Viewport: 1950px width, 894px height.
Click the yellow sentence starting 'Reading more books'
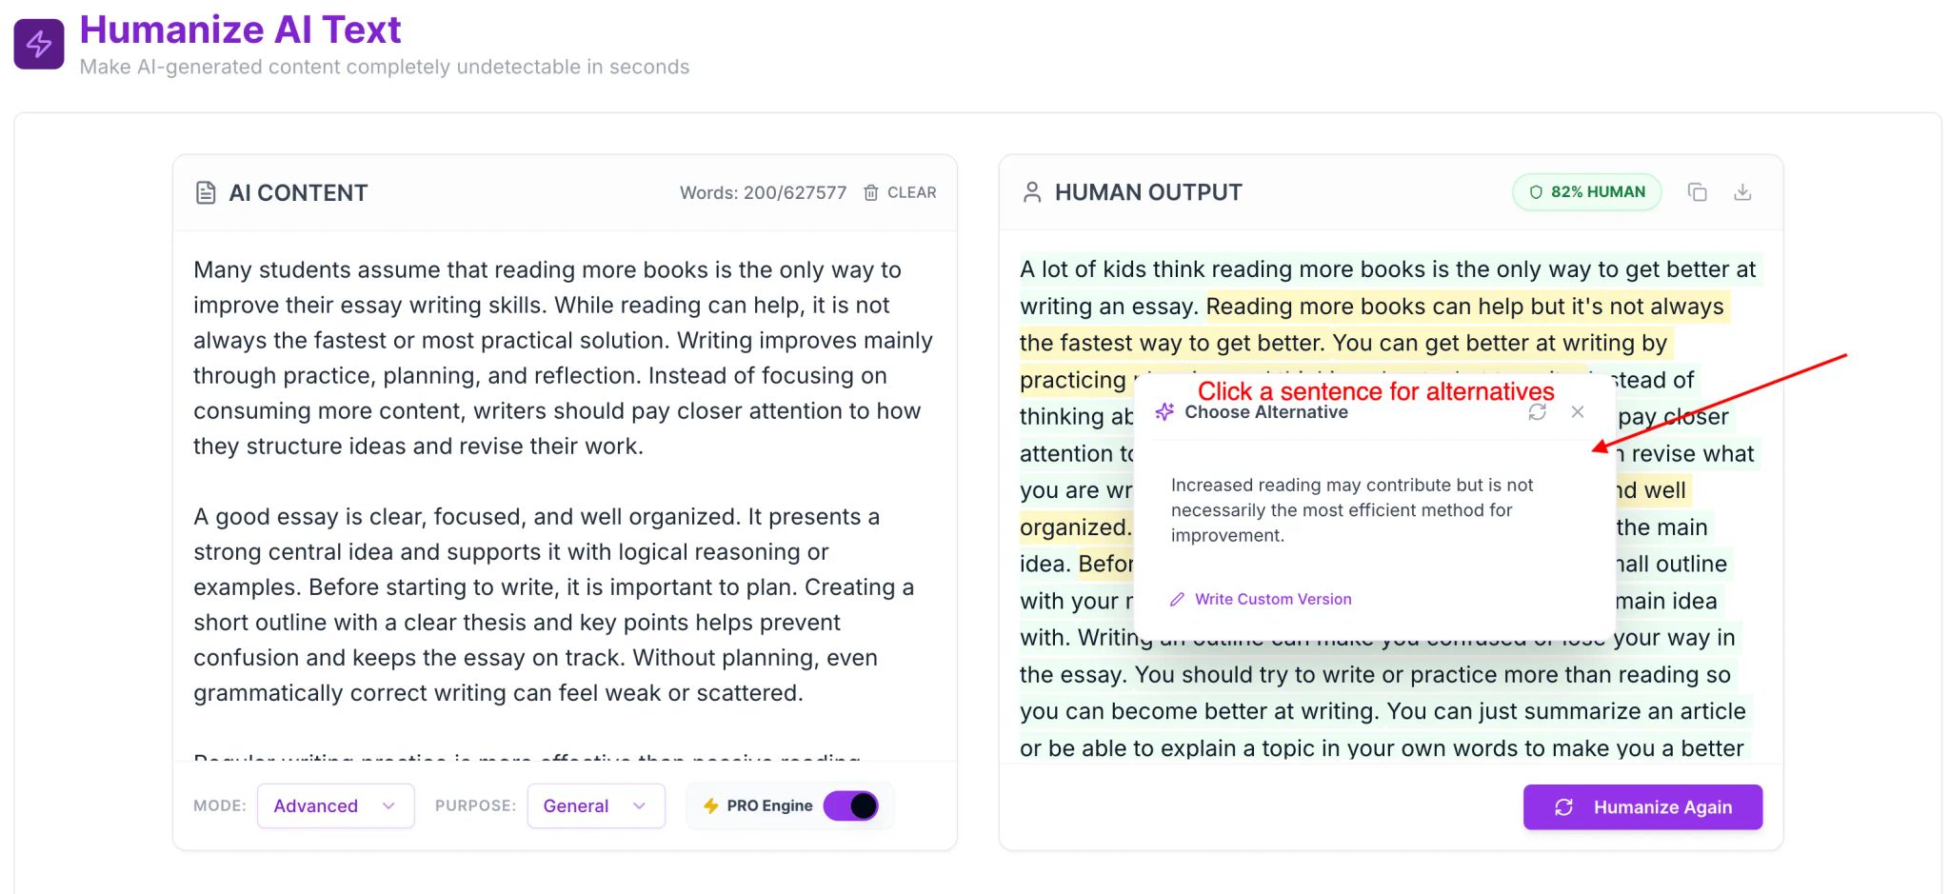pyautogui.click(x=1463, y=308)
